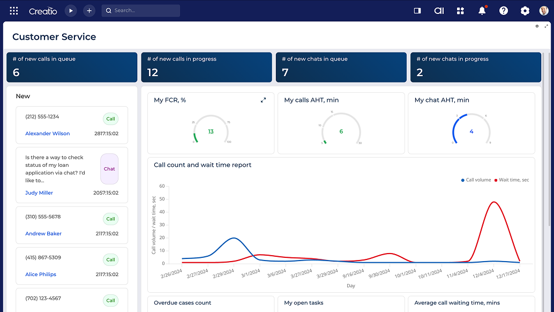Open Judy Miller's chat record
The image size is (554, 312).
click(x=39, y=192)
